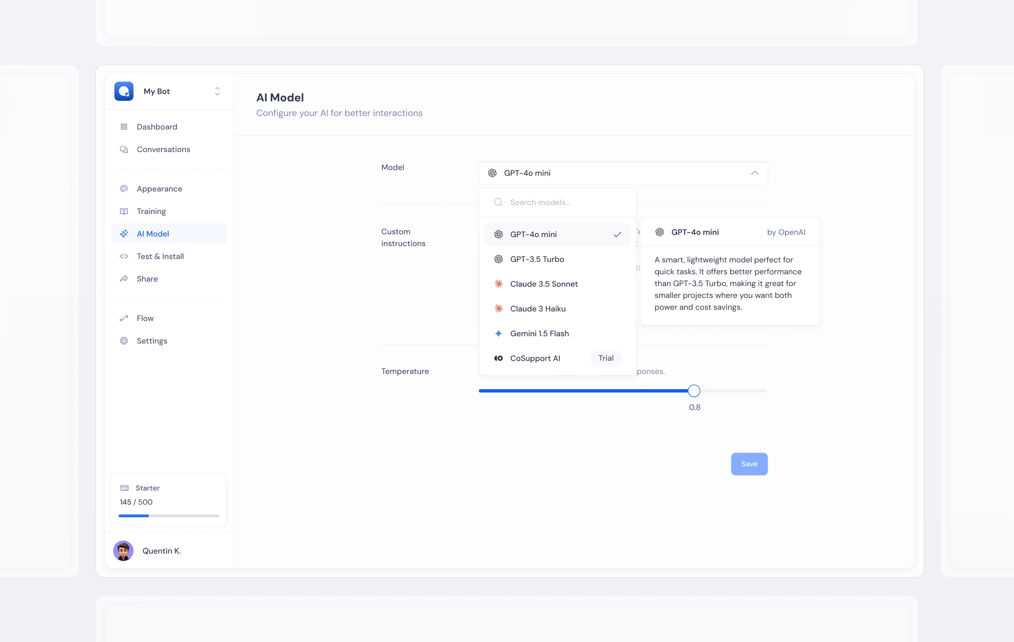Select Claude 3.5 Sonnet model
The height and width of the screenshot is (642, 1014).
(x=557, y=284)
